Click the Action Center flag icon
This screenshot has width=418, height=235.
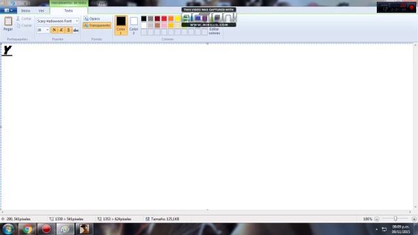pos(384,229)
